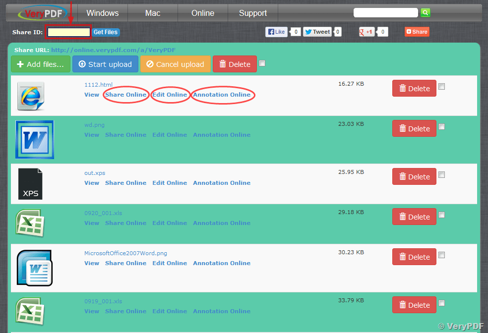Click the Share ID input field
This screenshot has height=333, width=488.
pyautogui.click(x=68, y=31)
